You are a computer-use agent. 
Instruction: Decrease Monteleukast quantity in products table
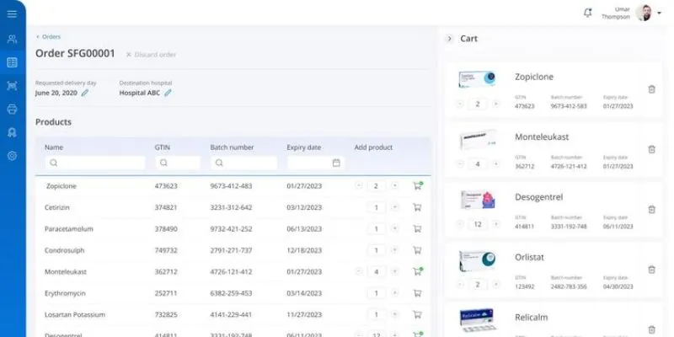point(359,271)
